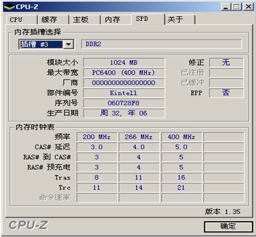This screenshot has width=256, height=237.
Task: Open the 主板 tab
Action: 85,20
